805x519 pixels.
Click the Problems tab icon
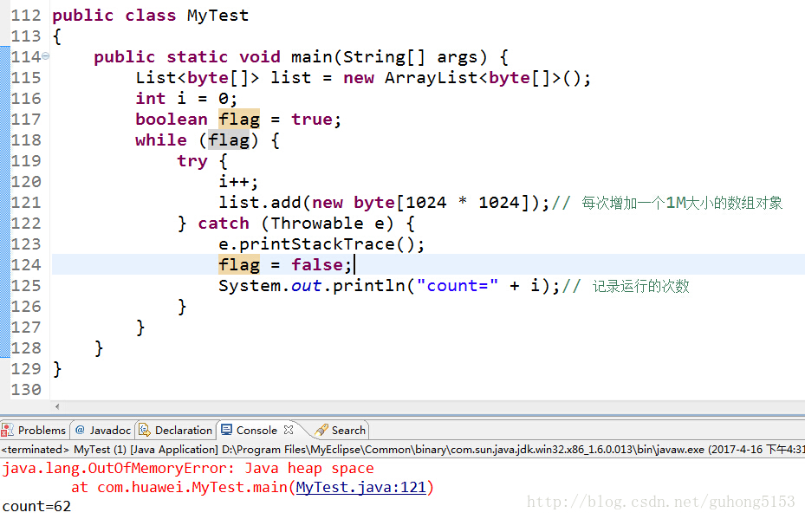(8, 431)
